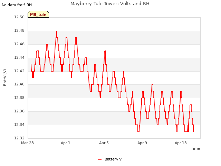
Task: Click the 12.42 y-axis value
Action: 19,71
